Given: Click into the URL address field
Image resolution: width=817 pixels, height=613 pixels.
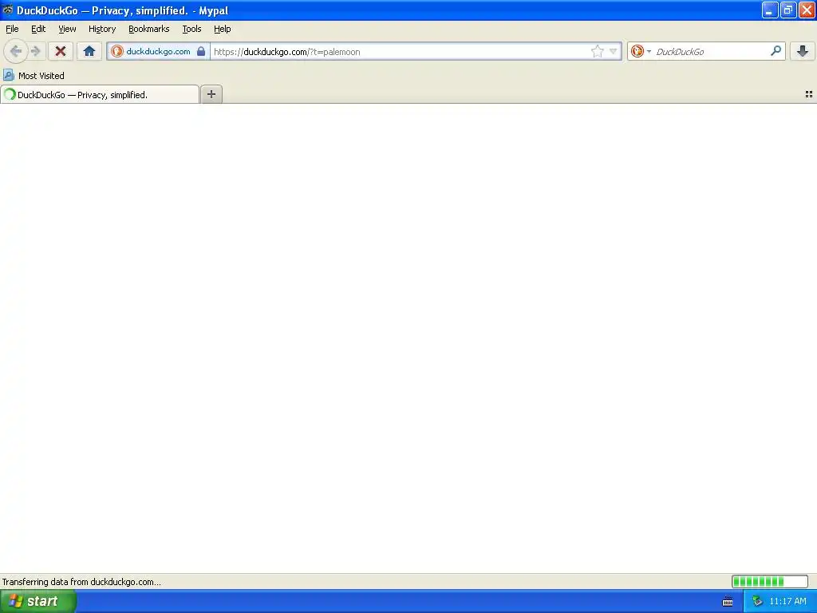Looking at the screenshot, I should tap(401, 52).
